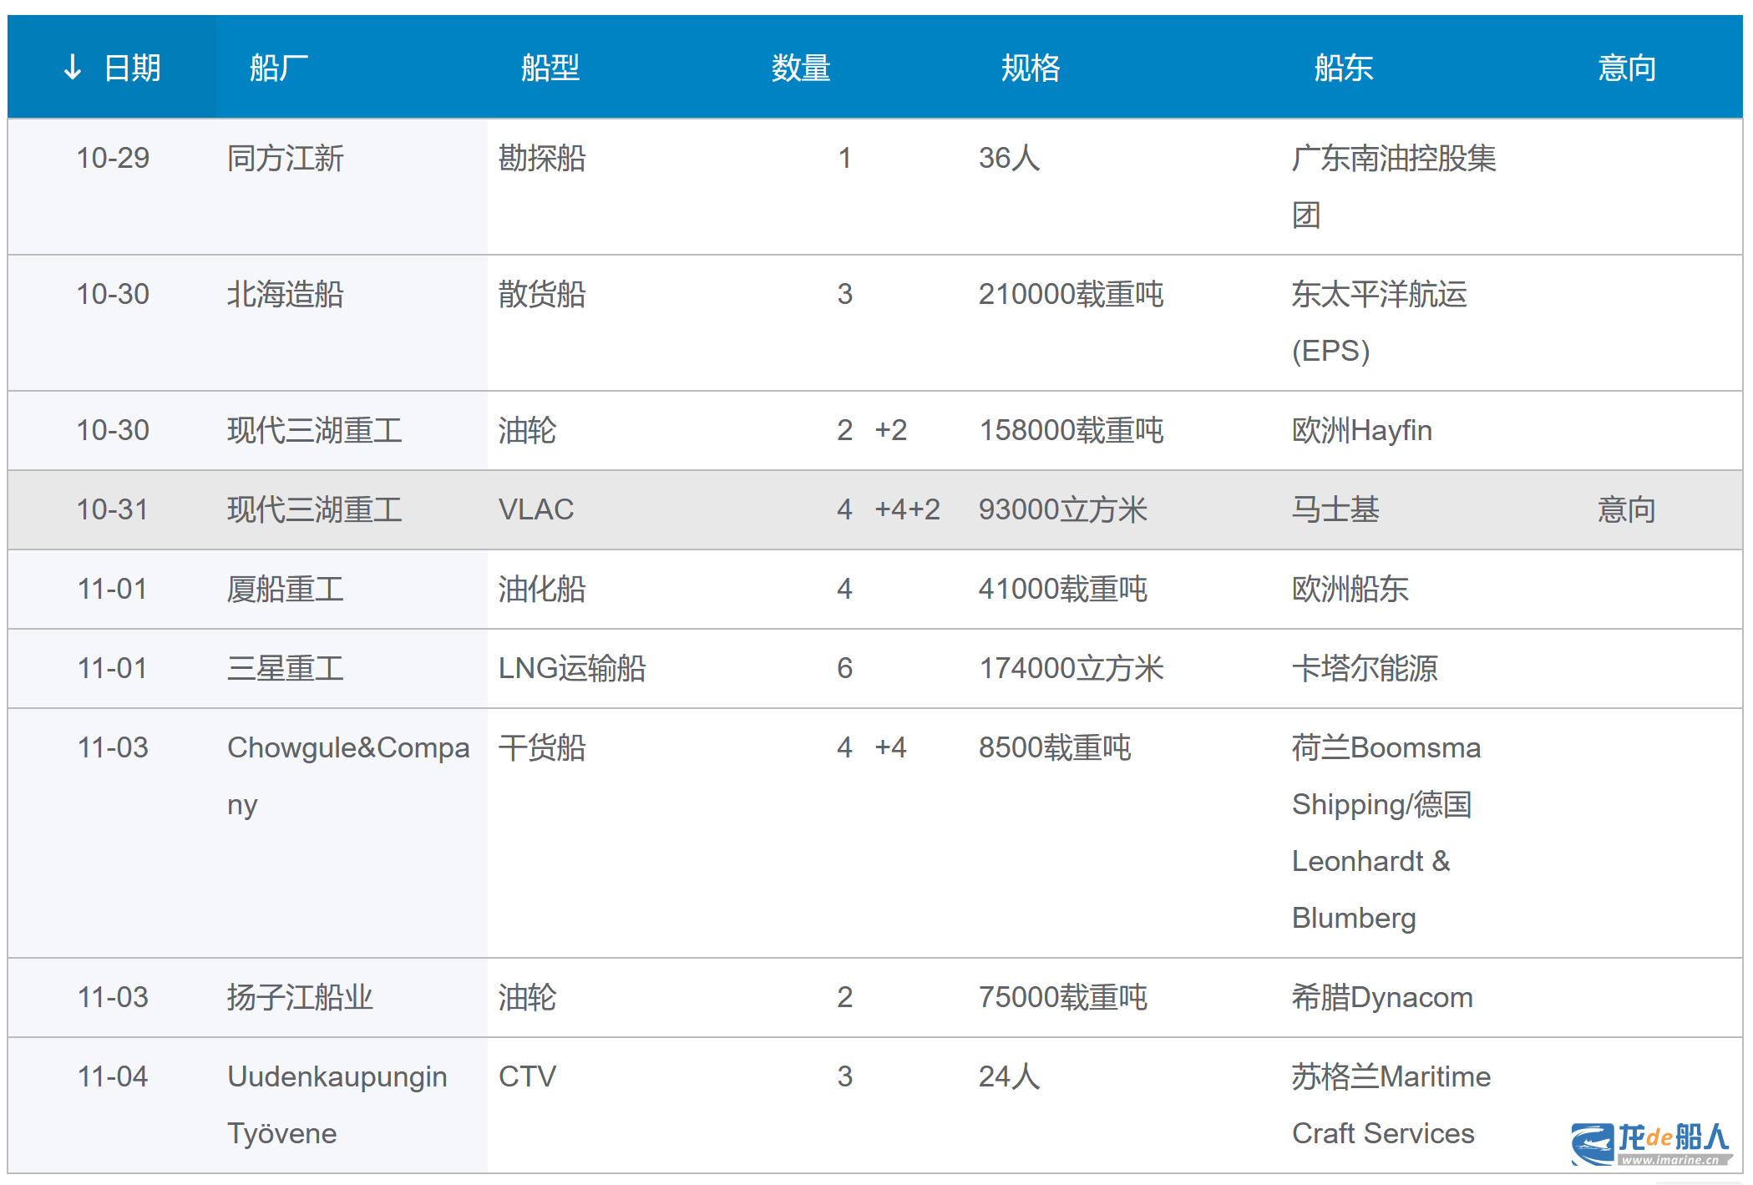Select the 扬子江船业 shipyard cell
Screen dimensions: 1753x1185
tap(300, 997)
